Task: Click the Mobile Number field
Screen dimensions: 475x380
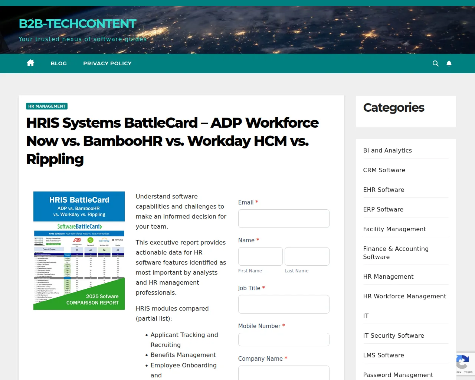Action: point(284,340)
